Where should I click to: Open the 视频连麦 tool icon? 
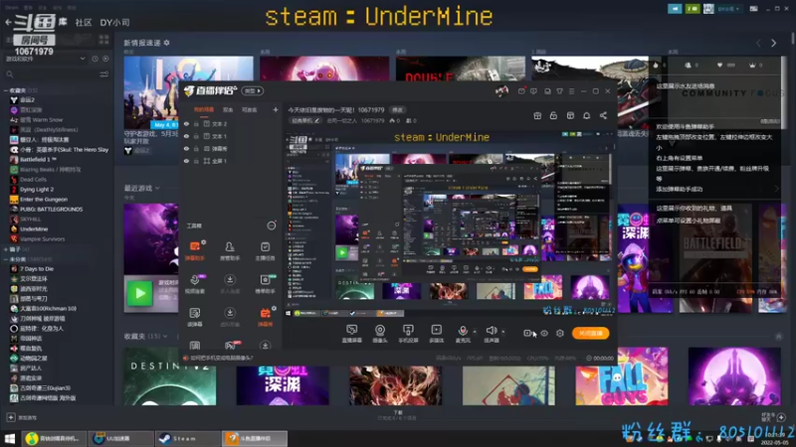tap(195, 284)
